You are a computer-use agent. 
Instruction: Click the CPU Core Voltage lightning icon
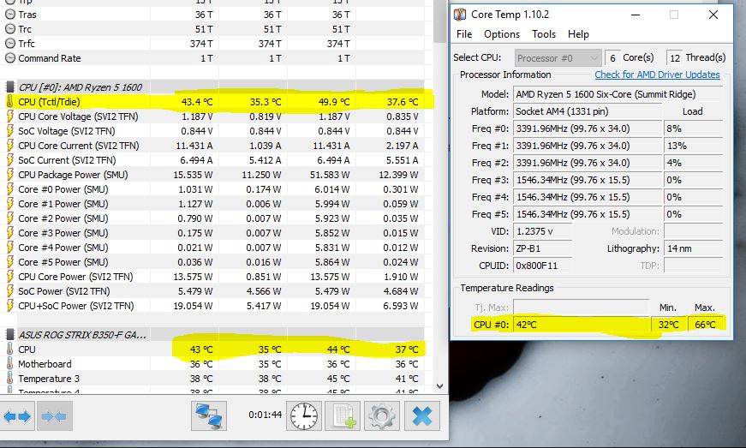coord(9,116)
